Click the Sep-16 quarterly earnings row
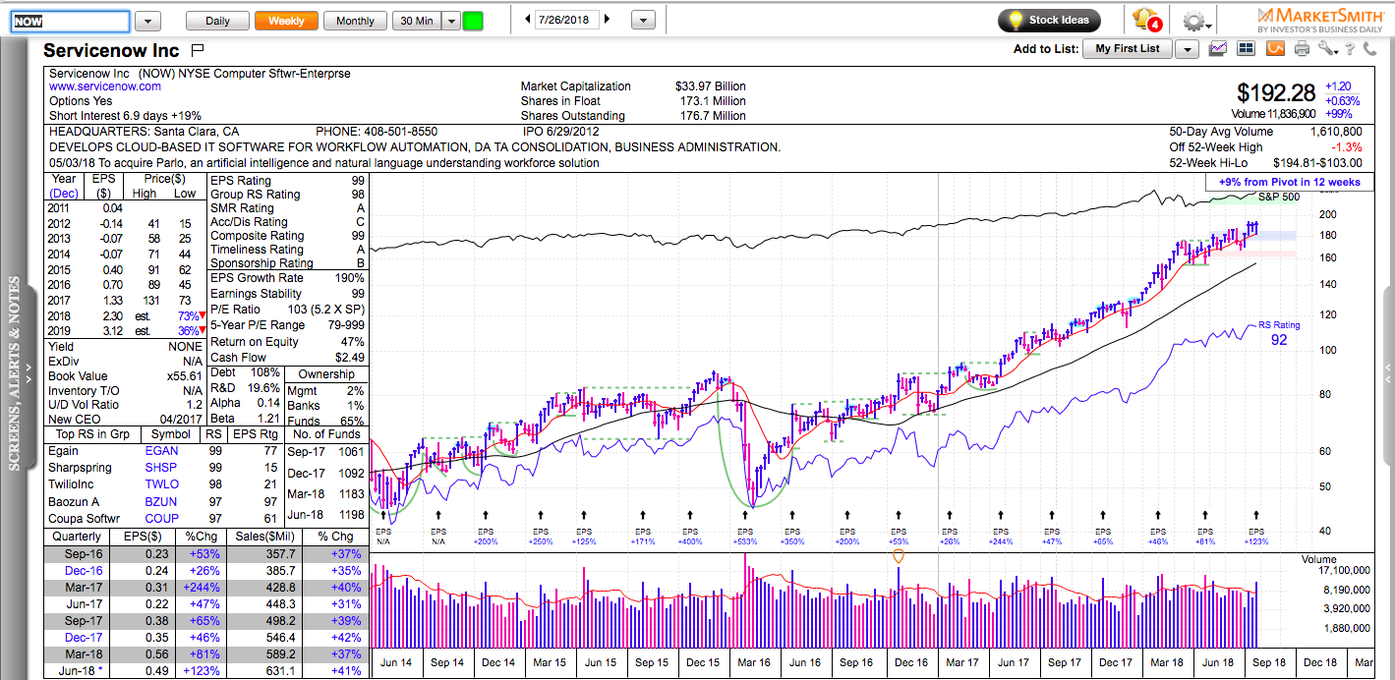This screenshot has width=1395, height=680. (x=205, y=554)
